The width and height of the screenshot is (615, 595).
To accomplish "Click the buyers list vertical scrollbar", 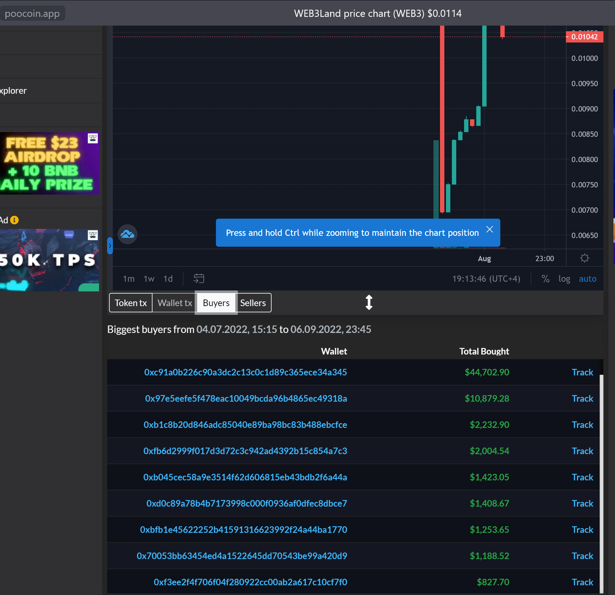I will 601,483.
